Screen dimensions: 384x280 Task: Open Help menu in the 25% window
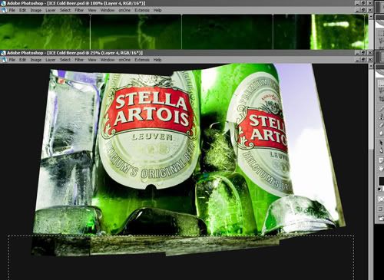click(x=157, y=60)
